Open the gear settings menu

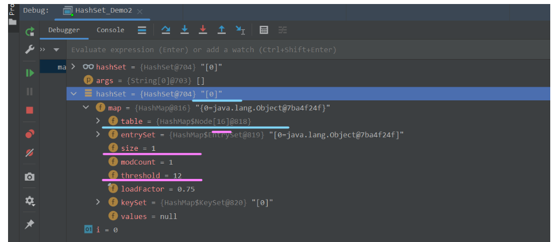pyautogui.click(x=30, y=201)
